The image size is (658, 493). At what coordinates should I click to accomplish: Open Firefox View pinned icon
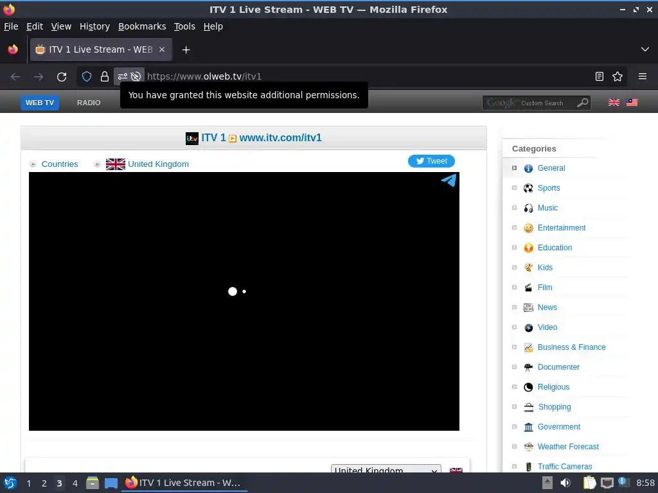[x=13, y=49]
